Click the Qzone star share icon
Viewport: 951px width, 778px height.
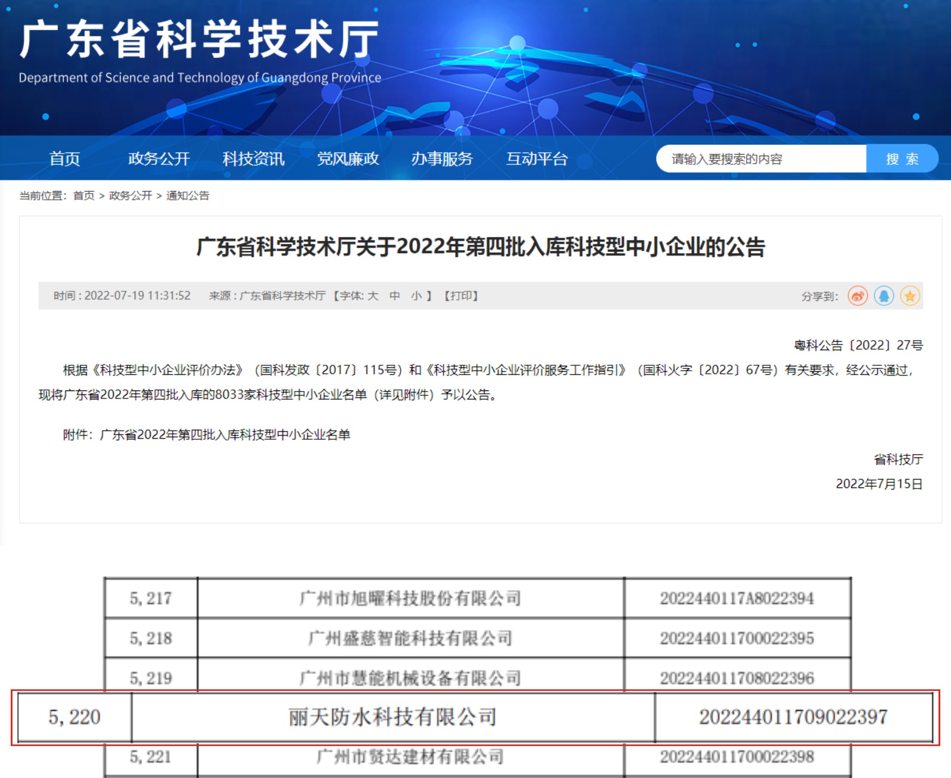(x=910, y=296)
